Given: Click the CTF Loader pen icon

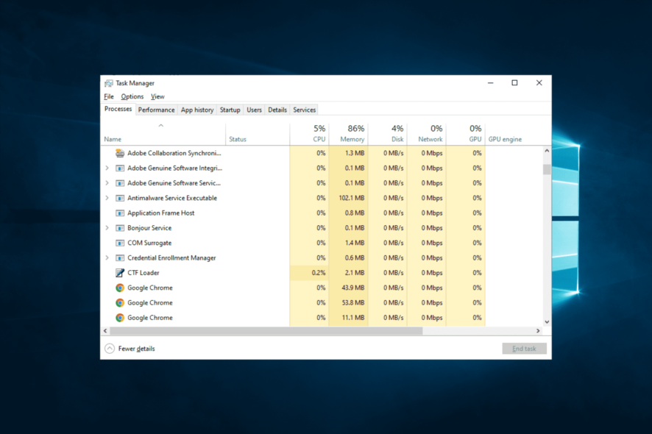Looking at the screenshot, I should click(119, 272).
